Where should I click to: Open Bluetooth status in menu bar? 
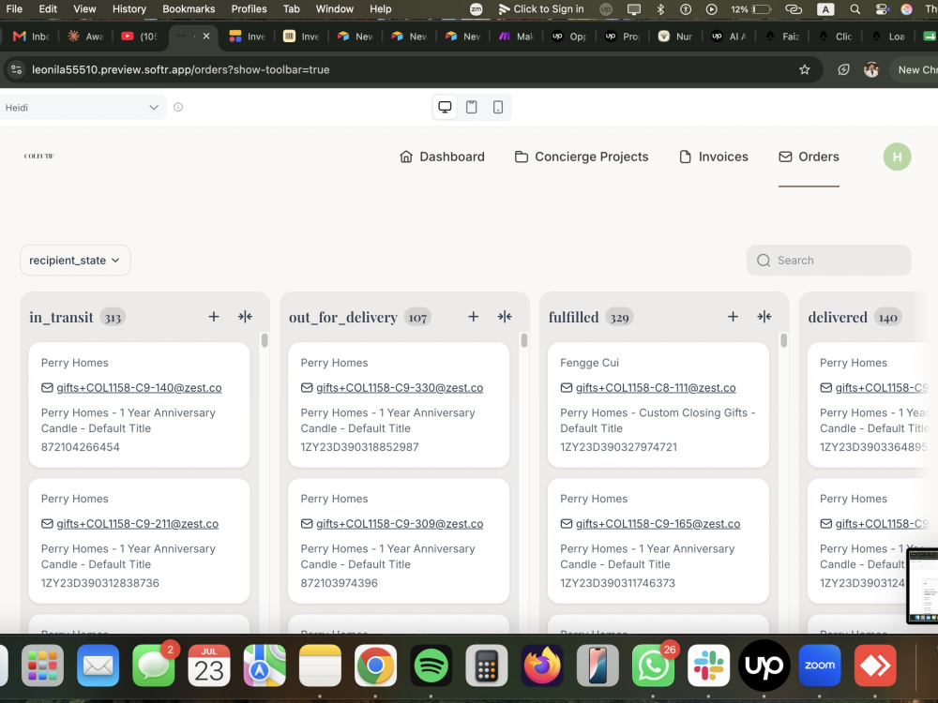pos(660,9)
